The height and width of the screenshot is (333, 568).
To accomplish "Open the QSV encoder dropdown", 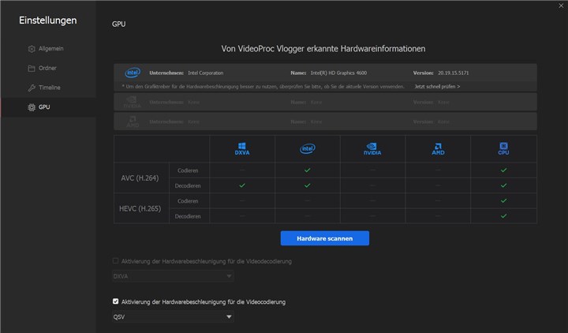I will (173, 317).
